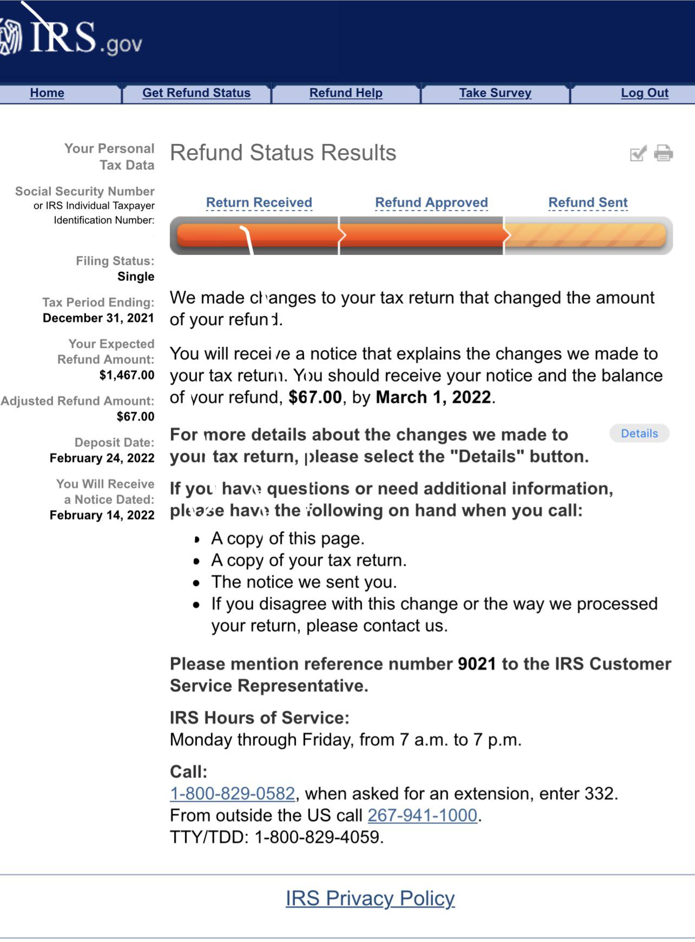Click Log Out in the navigation bar

[x=645, y=93]
